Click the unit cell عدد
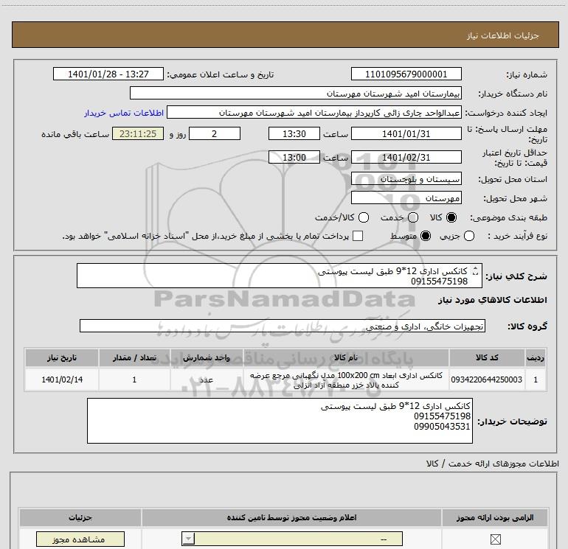This screenshot has height=549, width=568. click(x=206, y=380)
